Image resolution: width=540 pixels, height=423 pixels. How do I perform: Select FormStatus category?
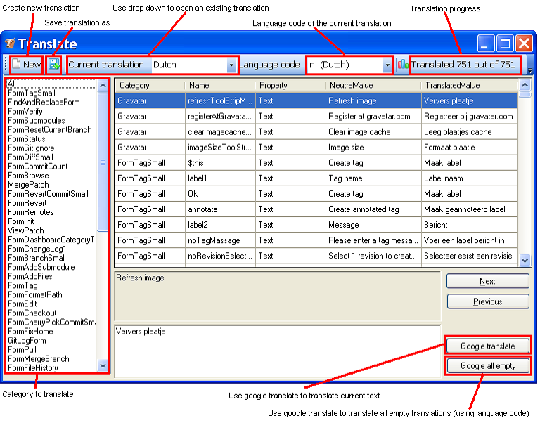(51, 138)
